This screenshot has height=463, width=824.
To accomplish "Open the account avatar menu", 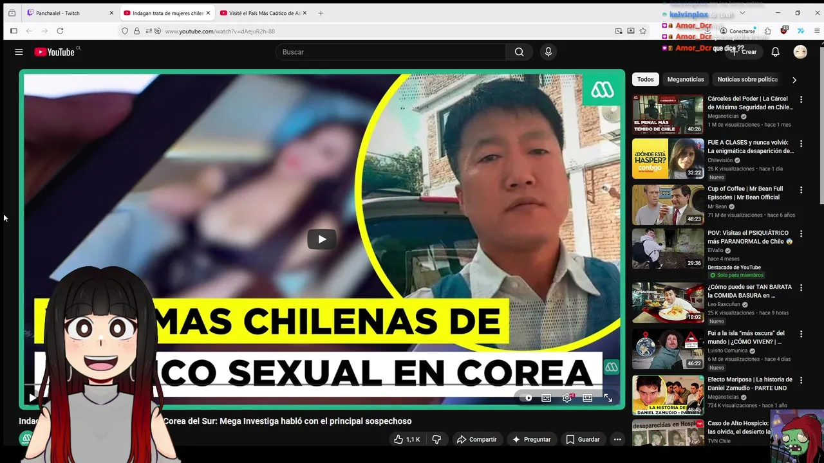I will pos(800,52).
